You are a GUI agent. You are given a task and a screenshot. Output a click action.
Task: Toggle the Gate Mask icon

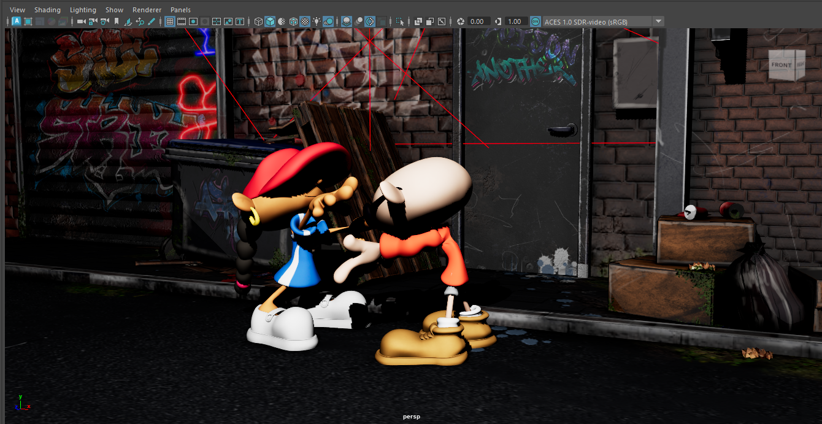click(205, 21)
